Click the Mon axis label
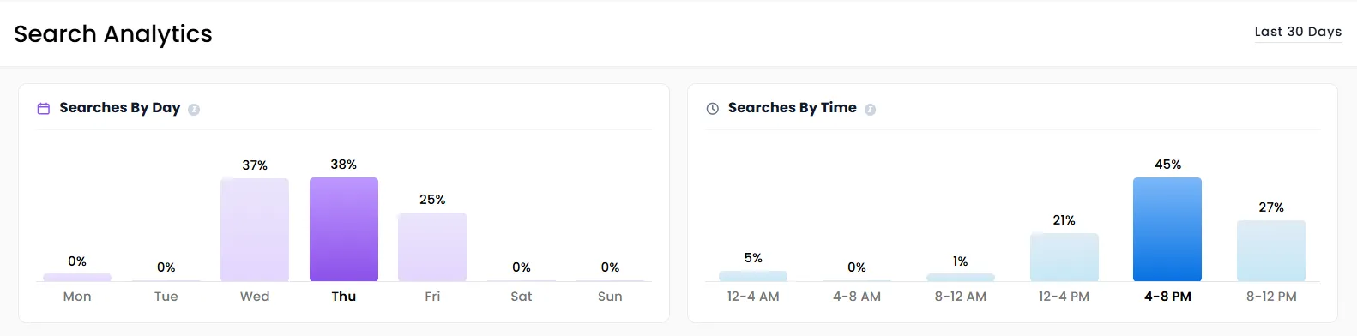 pos(77,297)
